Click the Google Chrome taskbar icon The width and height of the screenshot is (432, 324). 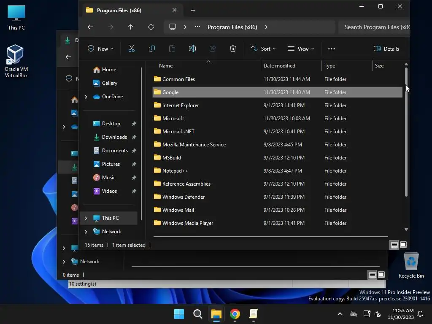click(235, 314)
